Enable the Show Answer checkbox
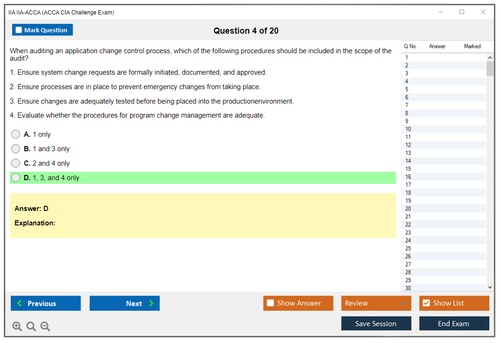This screenshot has width=501, height=343. point(271,303)
